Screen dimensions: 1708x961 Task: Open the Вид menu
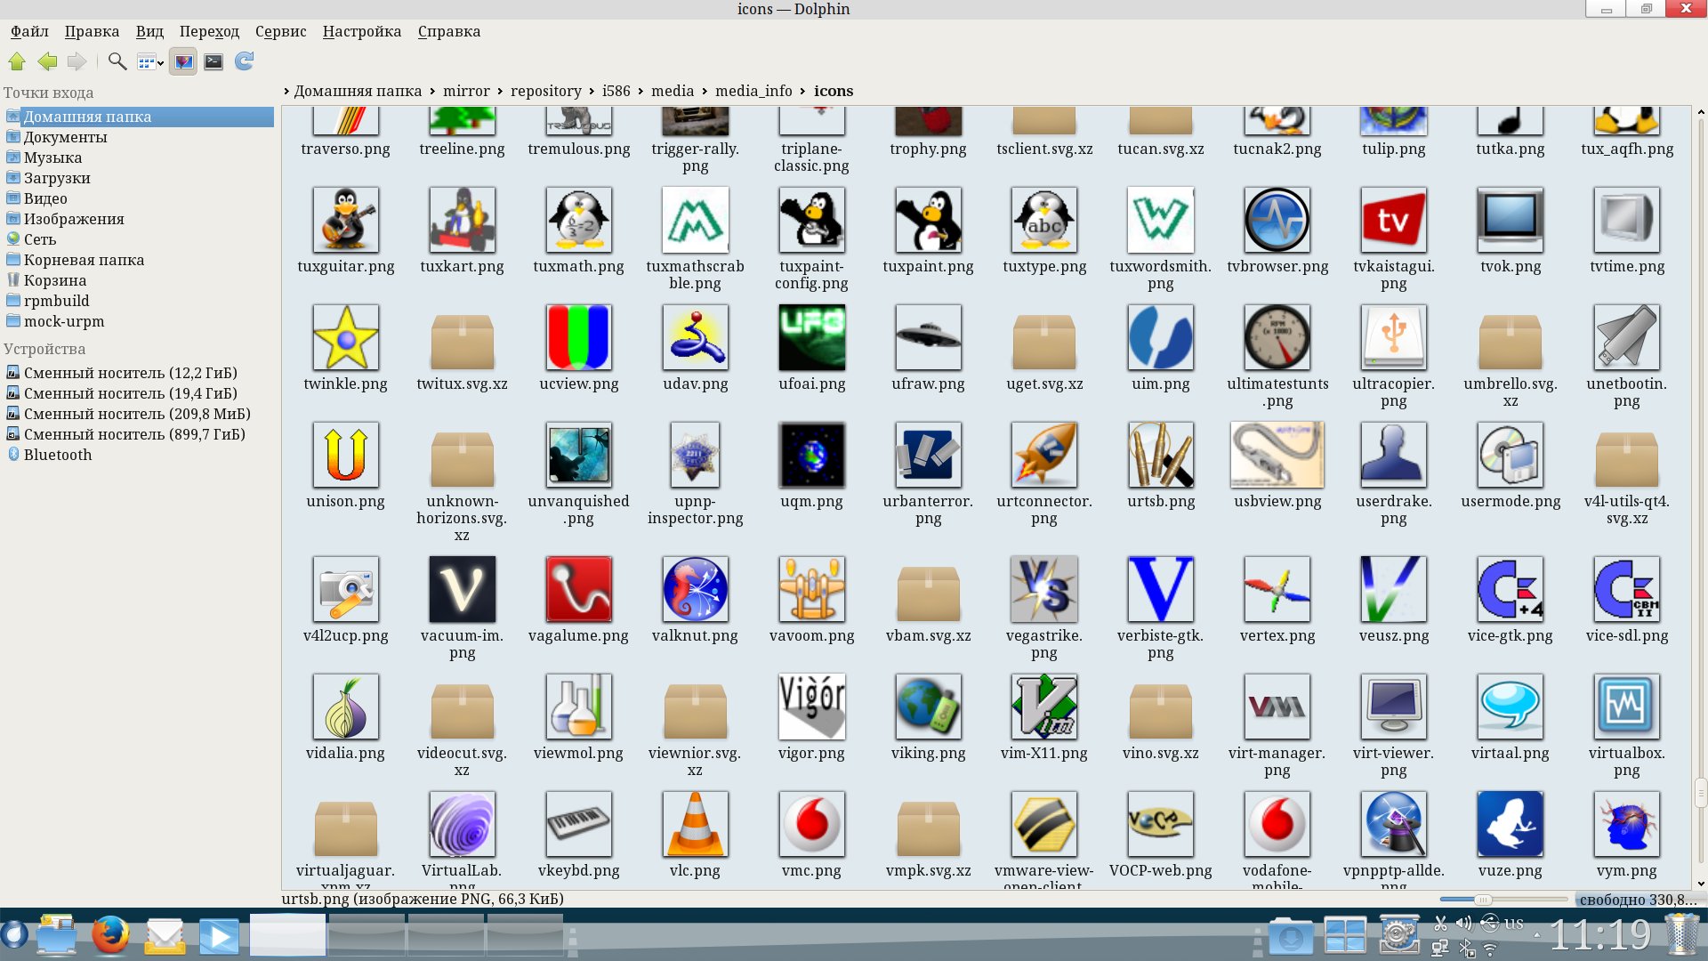click(x=149, y=31)
